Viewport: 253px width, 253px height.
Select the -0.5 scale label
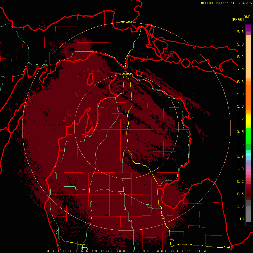(x=239, y=194)
